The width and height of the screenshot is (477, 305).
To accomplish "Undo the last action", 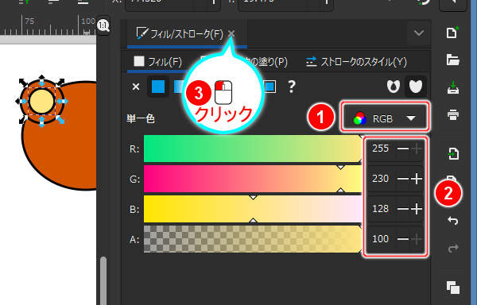I will click(x=452, y=221).
